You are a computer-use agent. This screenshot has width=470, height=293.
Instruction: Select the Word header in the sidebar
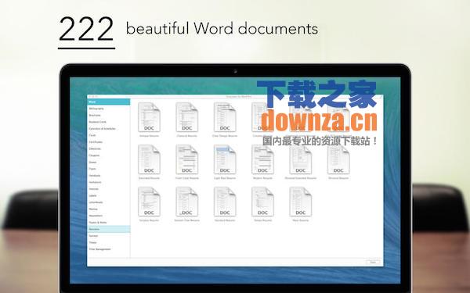point(109,102)
